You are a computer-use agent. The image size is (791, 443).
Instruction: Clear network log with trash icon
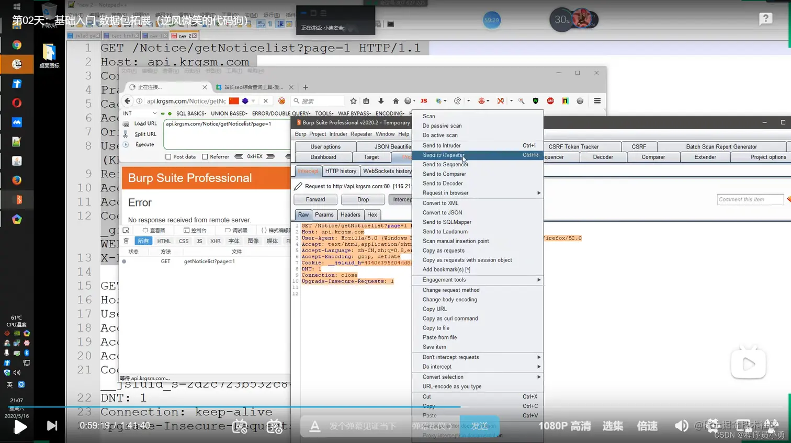coord(126,241)
